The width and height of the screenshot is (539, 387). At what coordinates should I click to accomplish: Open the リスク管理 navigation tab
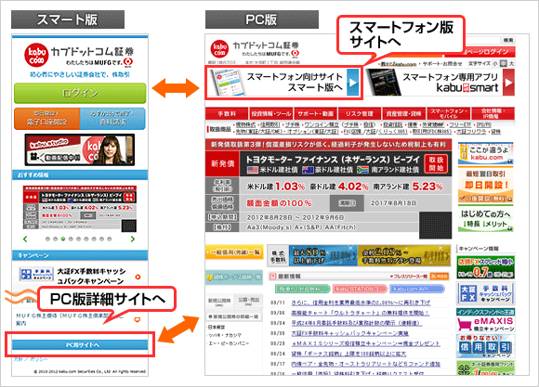coord(360,113)
